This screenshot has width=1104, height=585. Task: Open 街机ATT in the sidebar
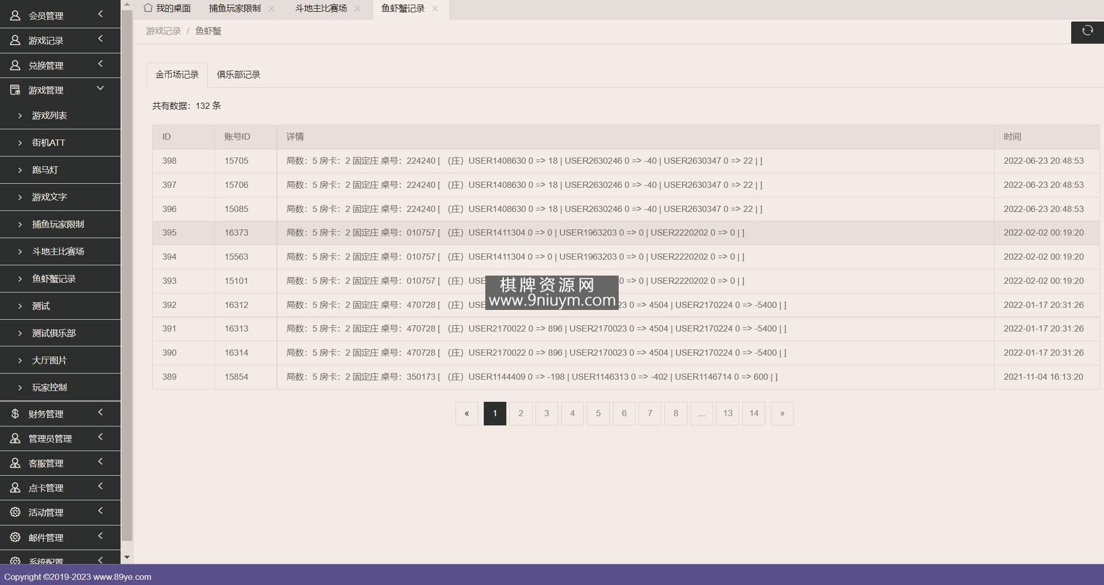[60, 143]
